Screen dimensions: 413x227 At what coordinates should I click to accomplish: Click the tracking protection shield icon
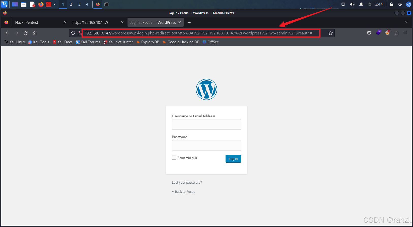click(x=73, y=33)
